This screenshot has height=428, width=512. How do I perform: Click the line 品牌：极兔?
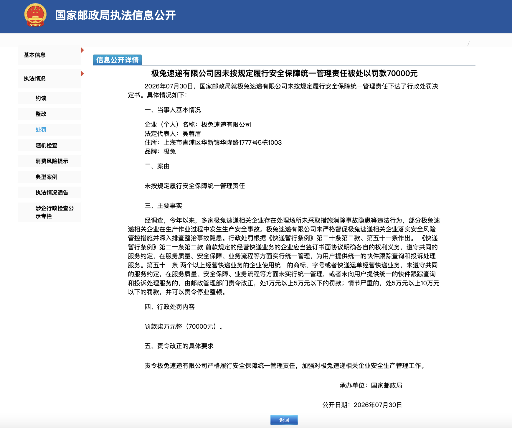pos(160,152)
